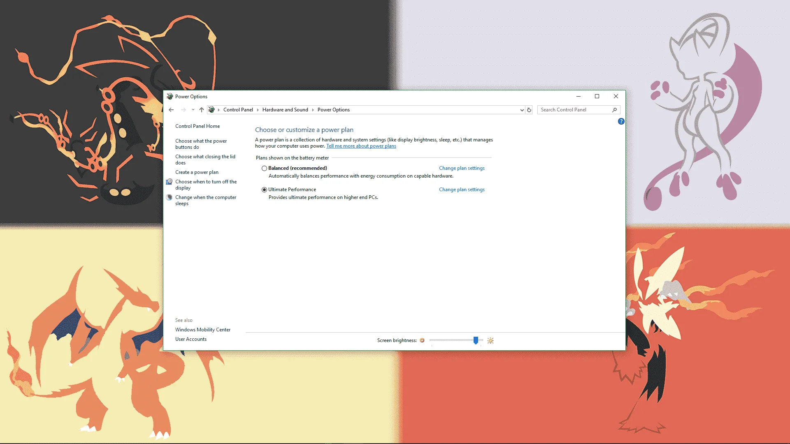Viewport: 790px width, 444px height.
Task: Navigate to Hardware and Sound breadcrumb
Action: pyautogui.click(x=285, y=110)
